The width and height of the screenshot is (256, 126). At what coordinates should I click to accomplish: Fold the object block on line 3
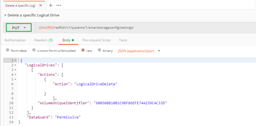tap(15, 70)
